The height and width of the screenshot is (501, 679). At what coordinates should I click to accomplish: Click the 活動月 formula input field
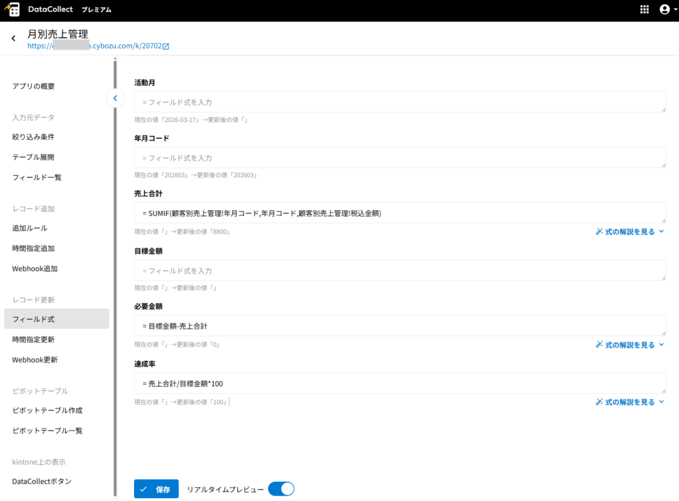click(x=399, y=102)
